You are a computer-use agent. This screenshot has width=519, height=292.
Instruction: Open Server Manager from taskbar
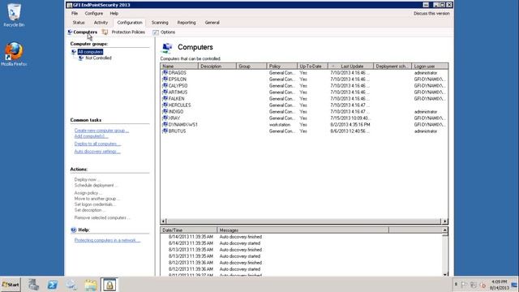pos(33,285)
